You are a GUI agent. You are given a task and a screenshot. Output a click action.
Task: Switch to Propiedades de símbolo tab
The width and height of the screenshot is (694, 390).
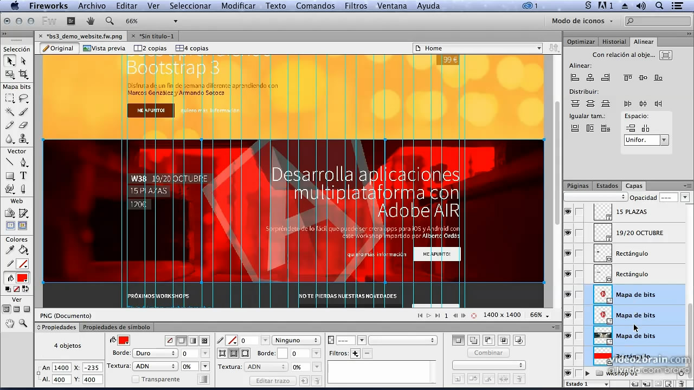[x=117, y=327]
